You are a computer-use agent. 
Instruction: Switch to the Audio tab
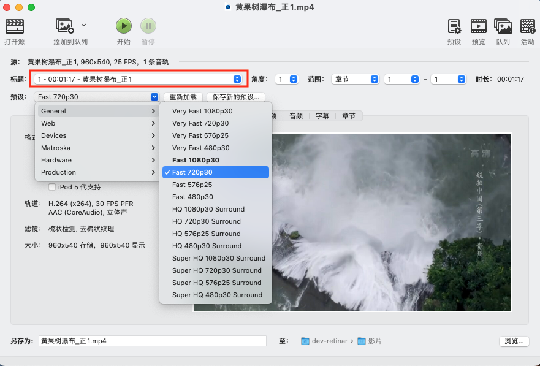click(296, 116)
